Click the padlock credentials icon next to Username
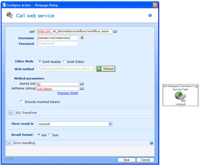Screen dimensions: 199x167 [x=82, y=37]
